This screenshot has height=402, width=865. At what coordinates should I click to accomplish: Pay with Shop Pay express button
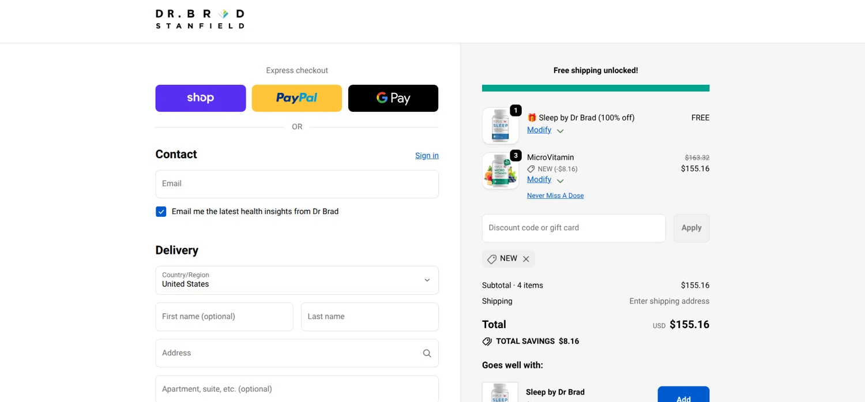click(x=201, y=98)
